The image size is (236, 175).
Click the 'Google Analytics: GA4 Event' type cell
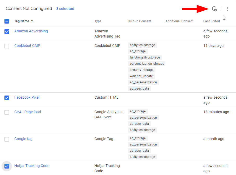(x=109, y=114)
